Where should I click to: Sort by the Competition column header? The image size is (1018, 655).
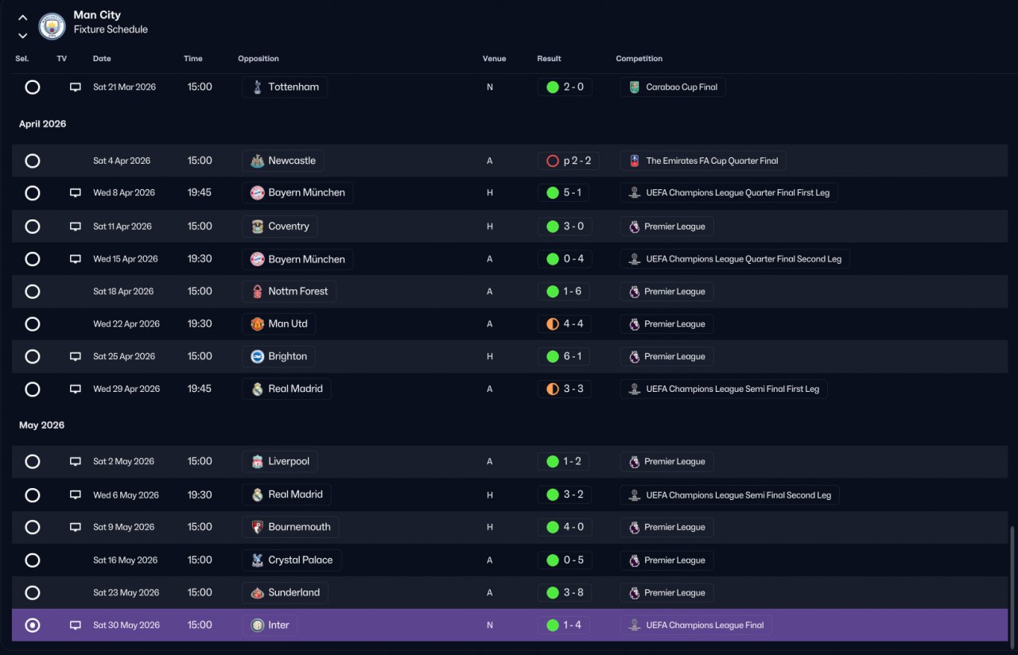639,59
